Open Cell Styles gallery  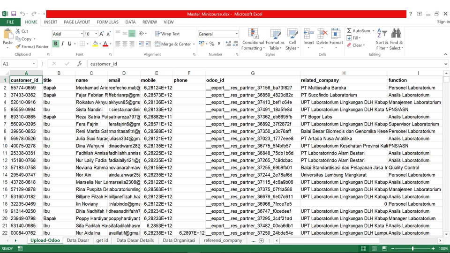point(292,39)
